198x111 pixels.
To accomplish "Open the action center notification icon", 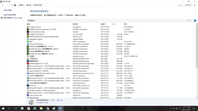I will [x=194, y=108].
